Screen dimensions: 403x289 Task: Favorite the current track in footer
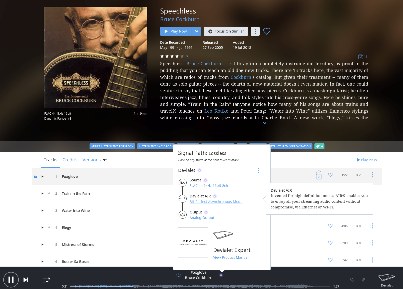pos(352,280)
